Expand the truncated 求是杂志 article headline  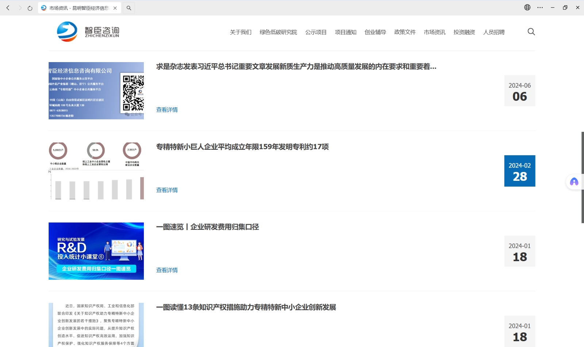pos(296,67)
